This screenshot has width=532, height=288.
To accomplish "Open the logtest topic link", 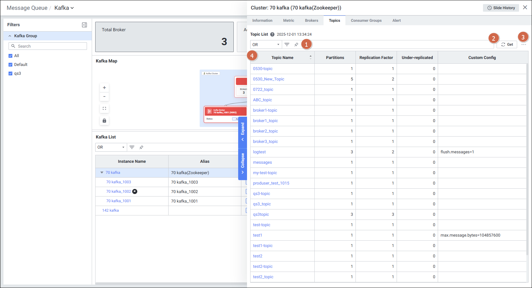I will pos(259,152).
